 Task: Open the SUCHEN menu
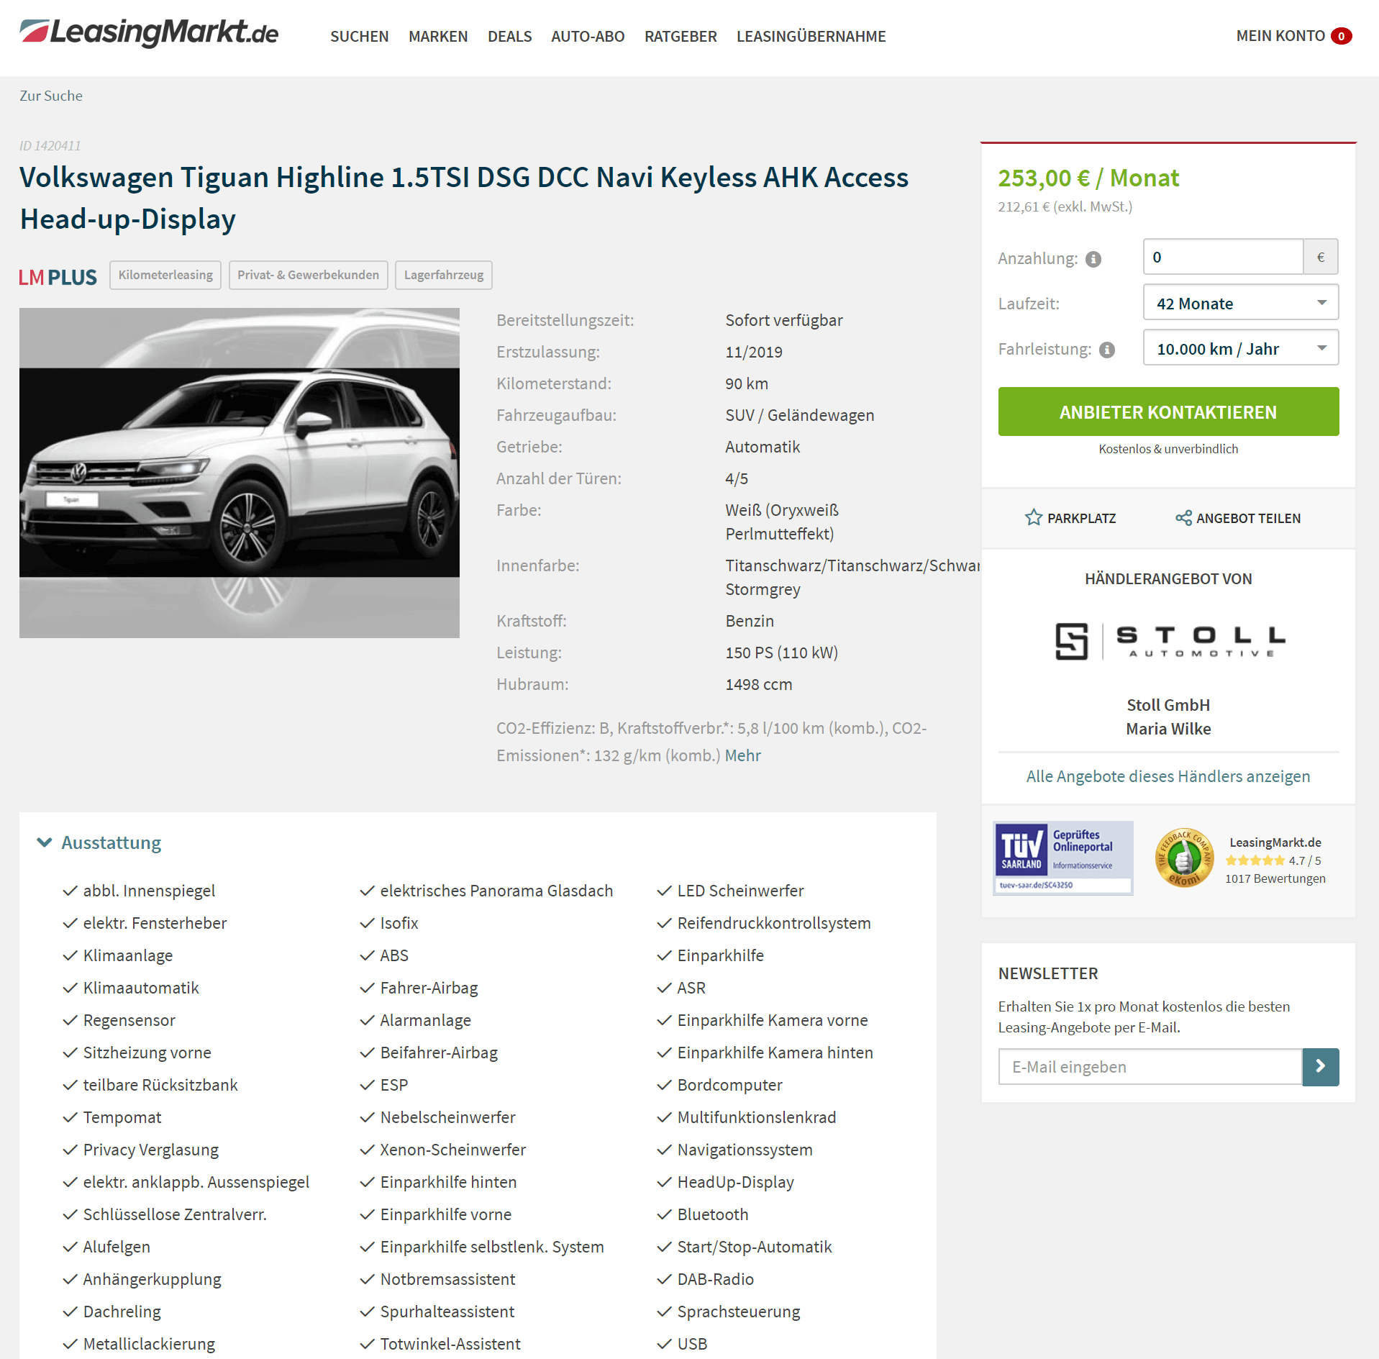(359, 36)
